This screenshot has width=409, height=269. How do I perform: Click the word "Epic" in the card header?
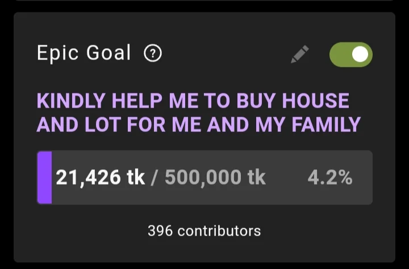click(57, 54)
